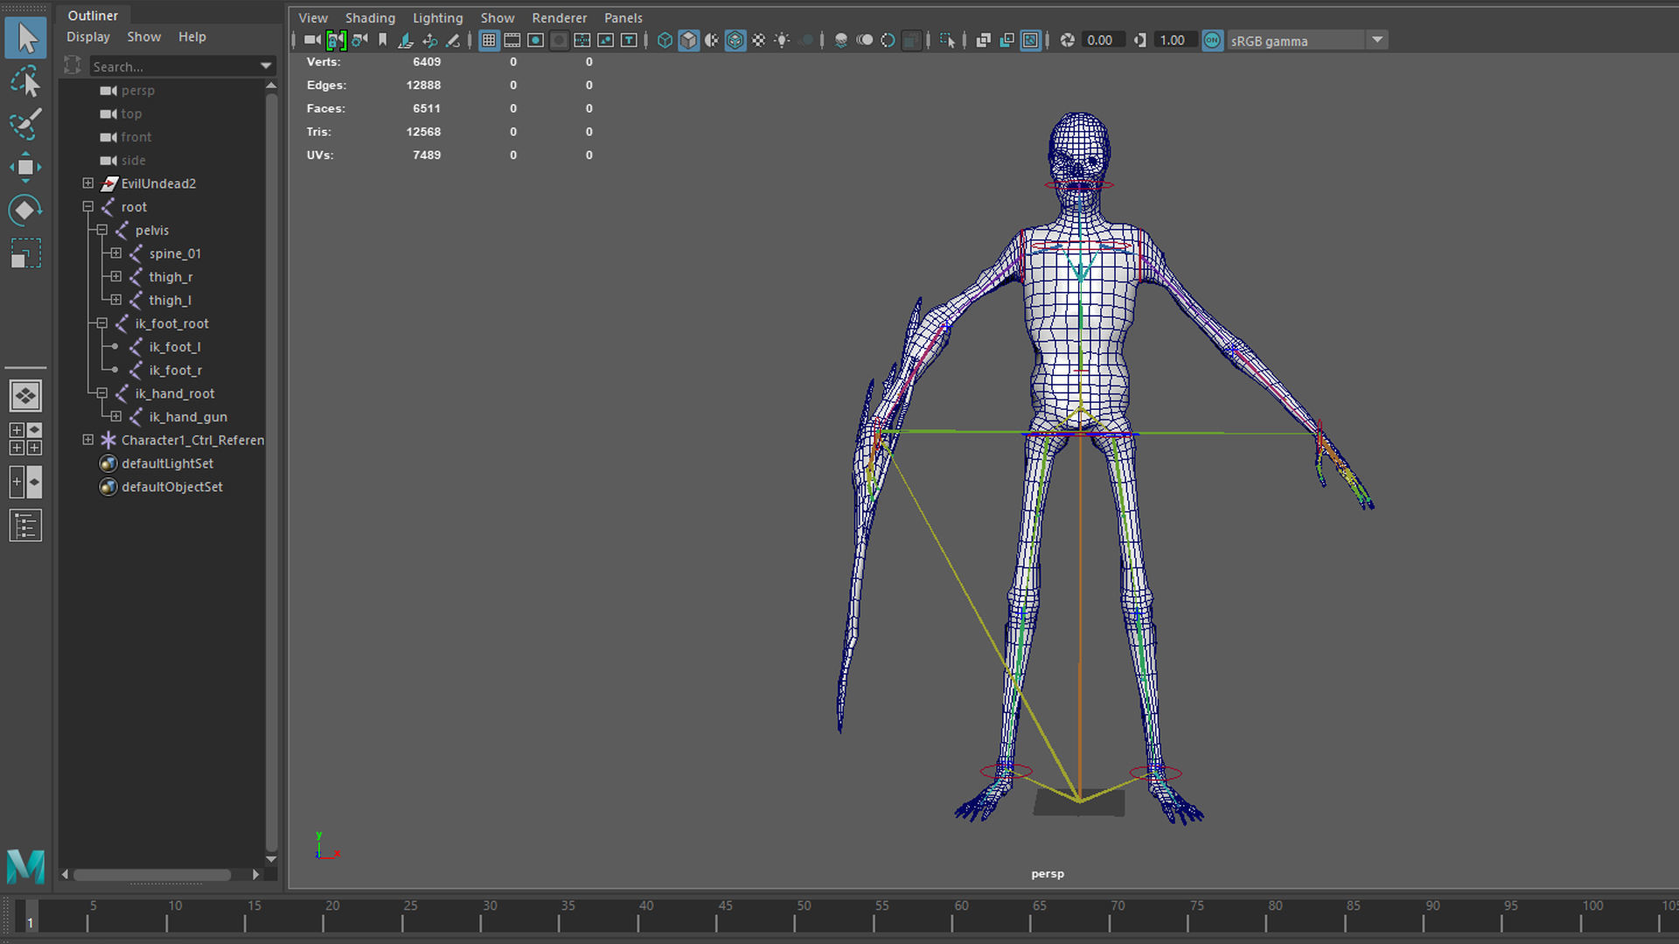Pick the Move tool

pyautogui.click(x=26, y=167)
